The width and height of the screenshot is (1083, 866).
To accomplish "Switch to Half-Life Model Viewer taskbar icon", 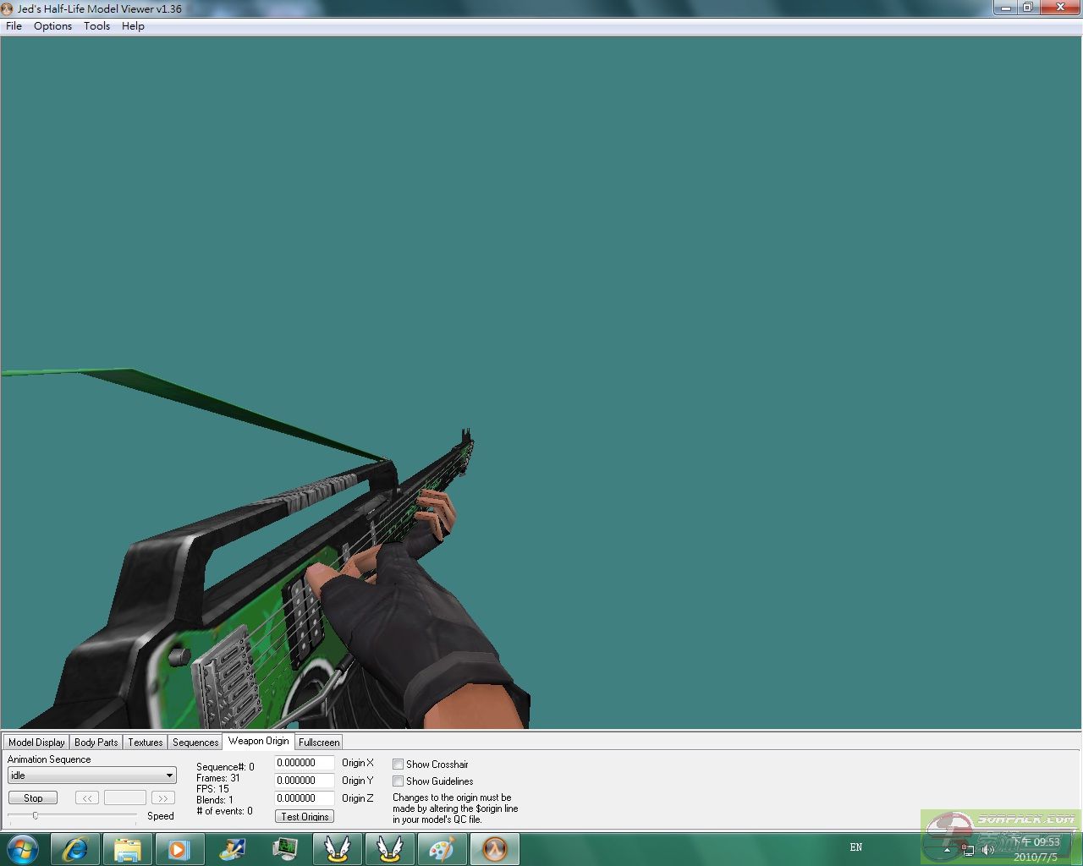I will 494,849.
